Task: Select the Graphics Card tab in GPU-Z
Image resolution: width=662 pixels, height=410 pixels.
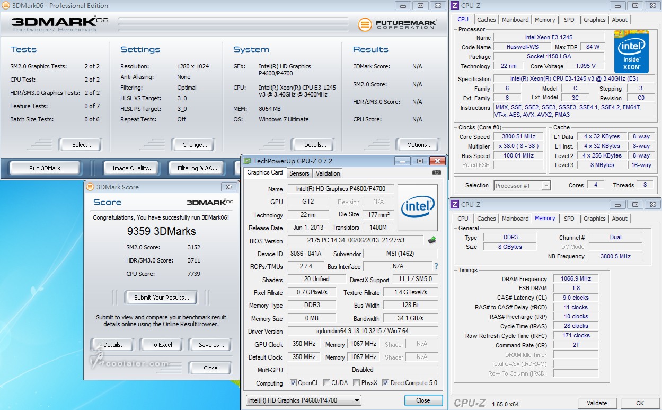Action: pos(265,172)
